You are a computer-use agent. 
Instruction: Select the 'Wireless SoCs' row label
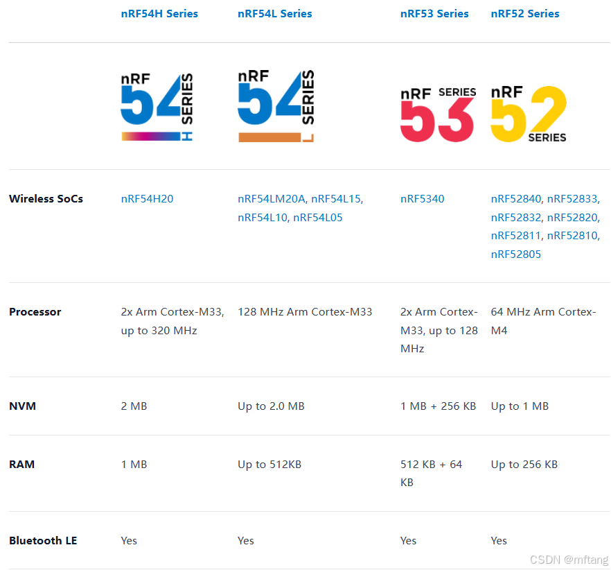46,199
